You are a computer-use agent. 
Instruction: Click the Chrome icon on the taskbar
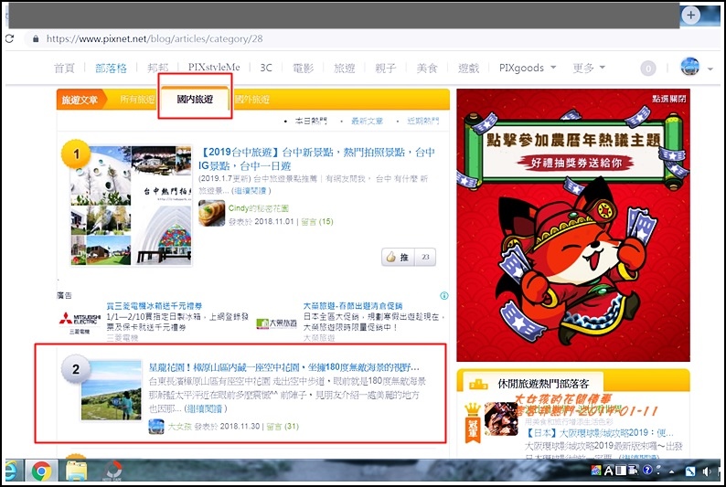(x=41, y=471)
